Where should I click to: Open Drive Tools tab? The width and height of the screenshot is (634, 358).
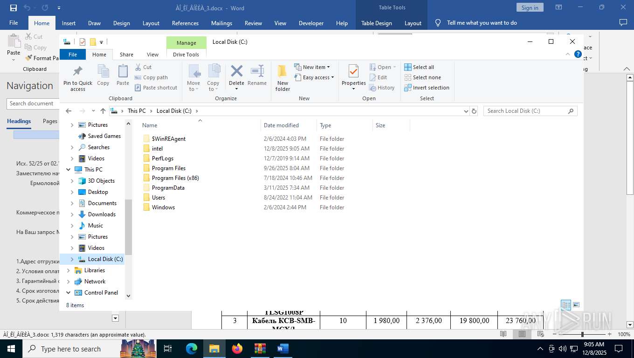[186, 55]
